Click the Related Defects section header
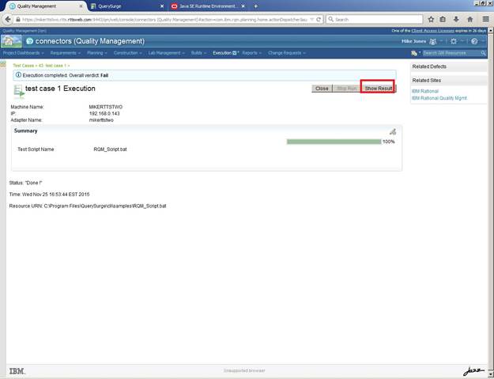Viewport: 494px width, 379px height. (x=449, y=66)
